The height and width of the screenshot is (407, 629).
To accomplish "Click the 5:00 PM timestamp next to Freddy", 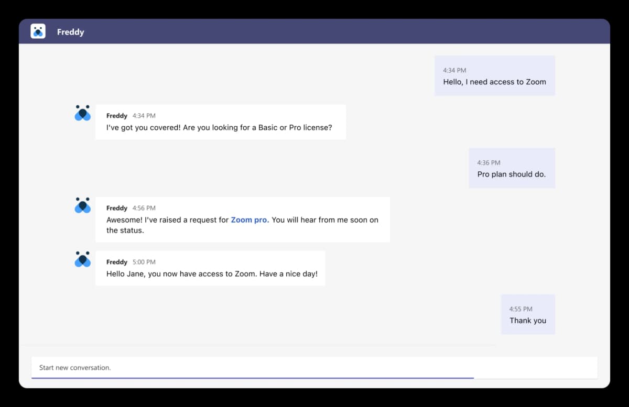I will pos(144,262).
